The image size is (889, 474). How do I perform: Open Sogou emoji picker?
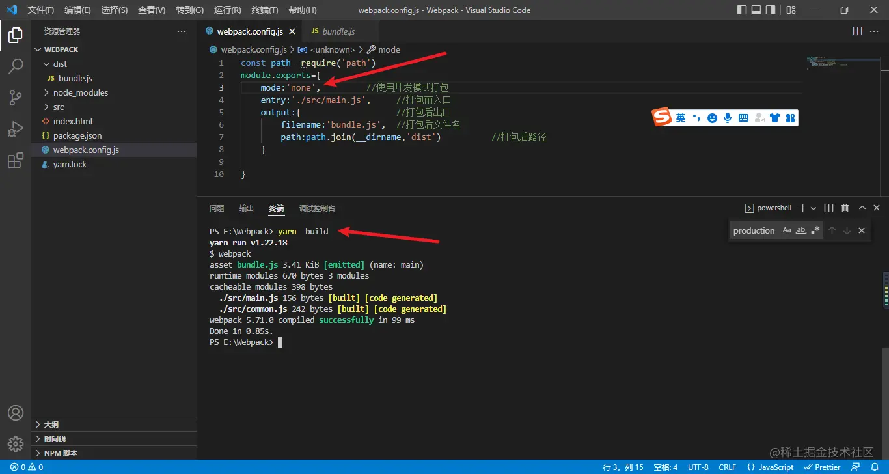pos(712,118)
